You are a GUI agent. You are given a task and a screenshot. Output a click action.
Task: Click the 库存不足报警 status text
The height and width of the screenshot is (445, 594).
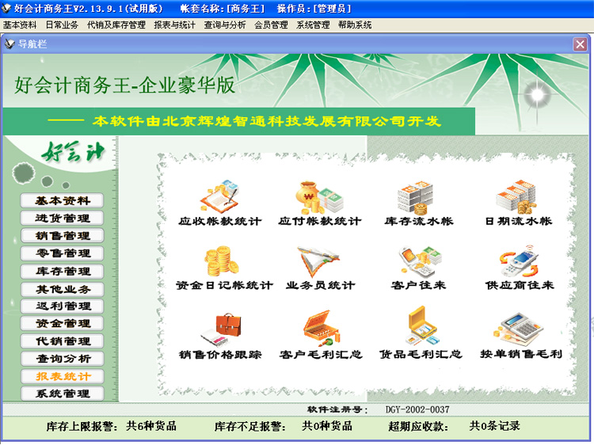click(250, 427)
